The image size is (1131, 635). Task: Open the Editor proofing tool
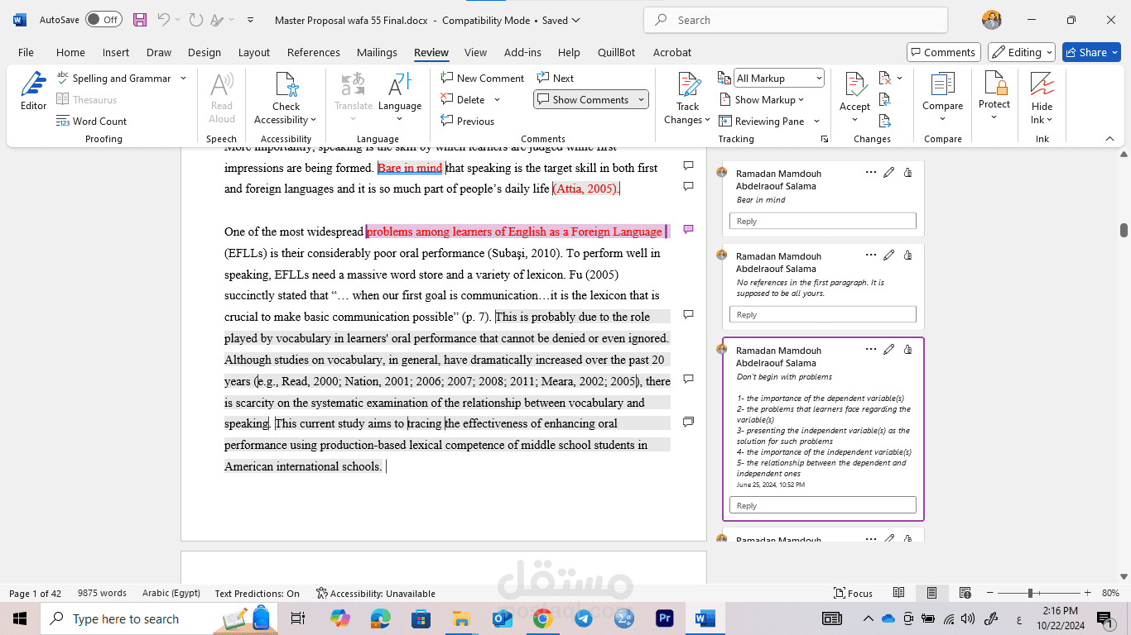pyautogui.click(x=33, y=91)
